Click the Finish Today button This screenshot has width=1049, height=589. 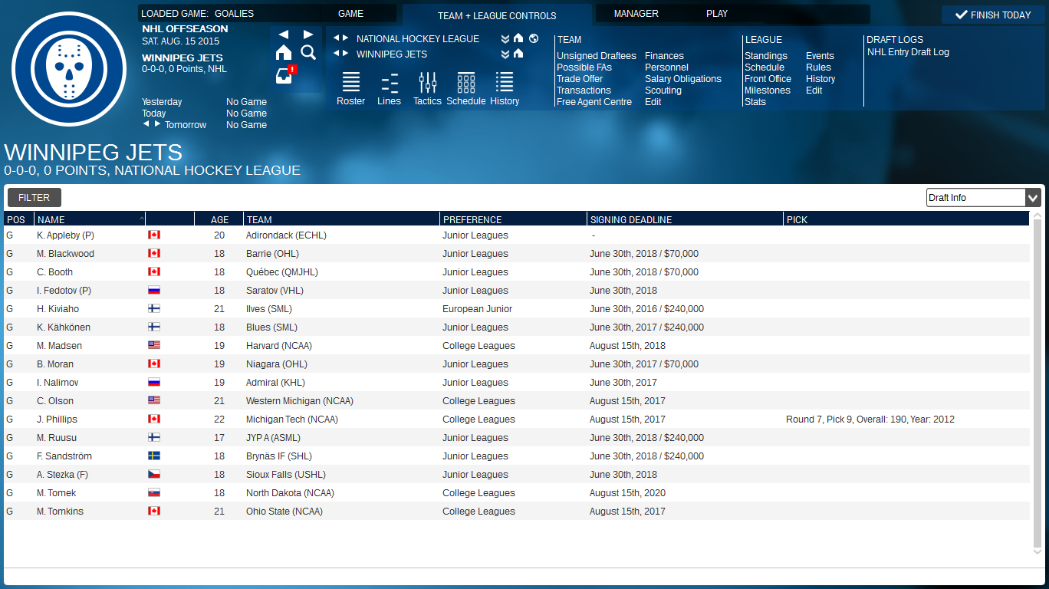coord(993,15)
